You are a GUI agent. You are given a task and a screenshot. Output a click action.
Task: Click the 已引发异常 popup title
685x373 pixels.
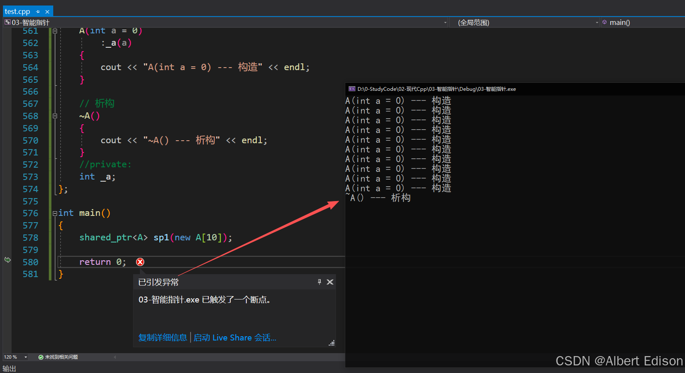pyautogui.click(x=158, y=282)
